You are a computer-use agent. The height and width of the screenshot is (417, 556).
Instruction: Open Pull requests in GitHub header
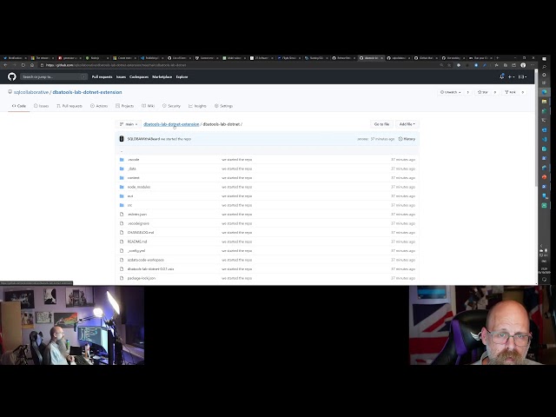(103, 76)
